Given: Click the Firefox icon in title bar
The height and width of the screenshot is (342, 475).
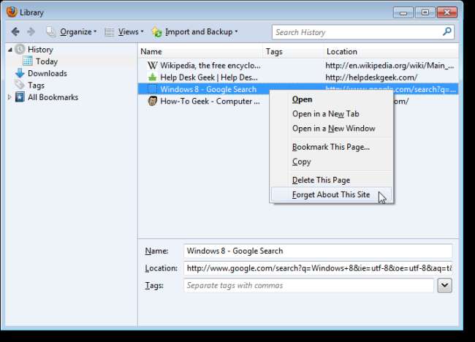Looking at the screenshot, I should click(x=12, y=12).
